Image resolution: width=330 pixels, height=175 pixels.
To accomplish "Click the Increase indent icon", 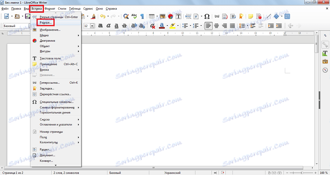I will [x=271, y=26].
